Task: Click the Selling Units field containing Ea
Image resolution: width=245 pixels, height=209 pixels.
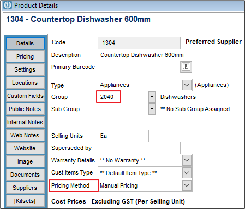Action: 123,136
